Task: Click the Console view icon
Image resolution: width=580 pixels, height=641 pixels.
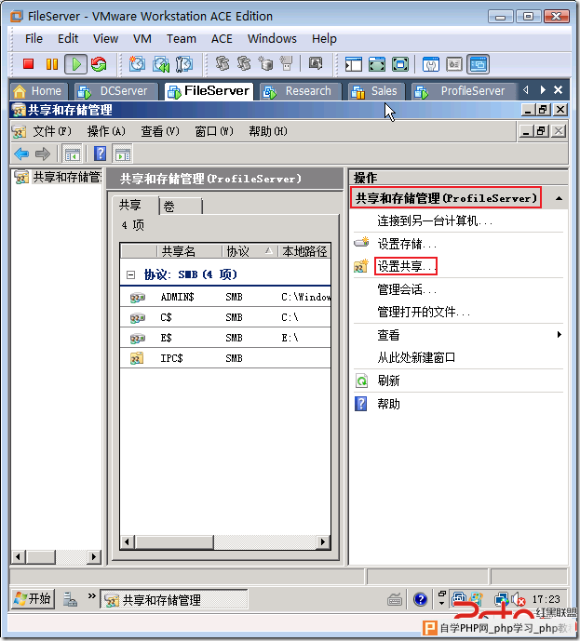Action: pyautogui.click(x=479, y=64)
